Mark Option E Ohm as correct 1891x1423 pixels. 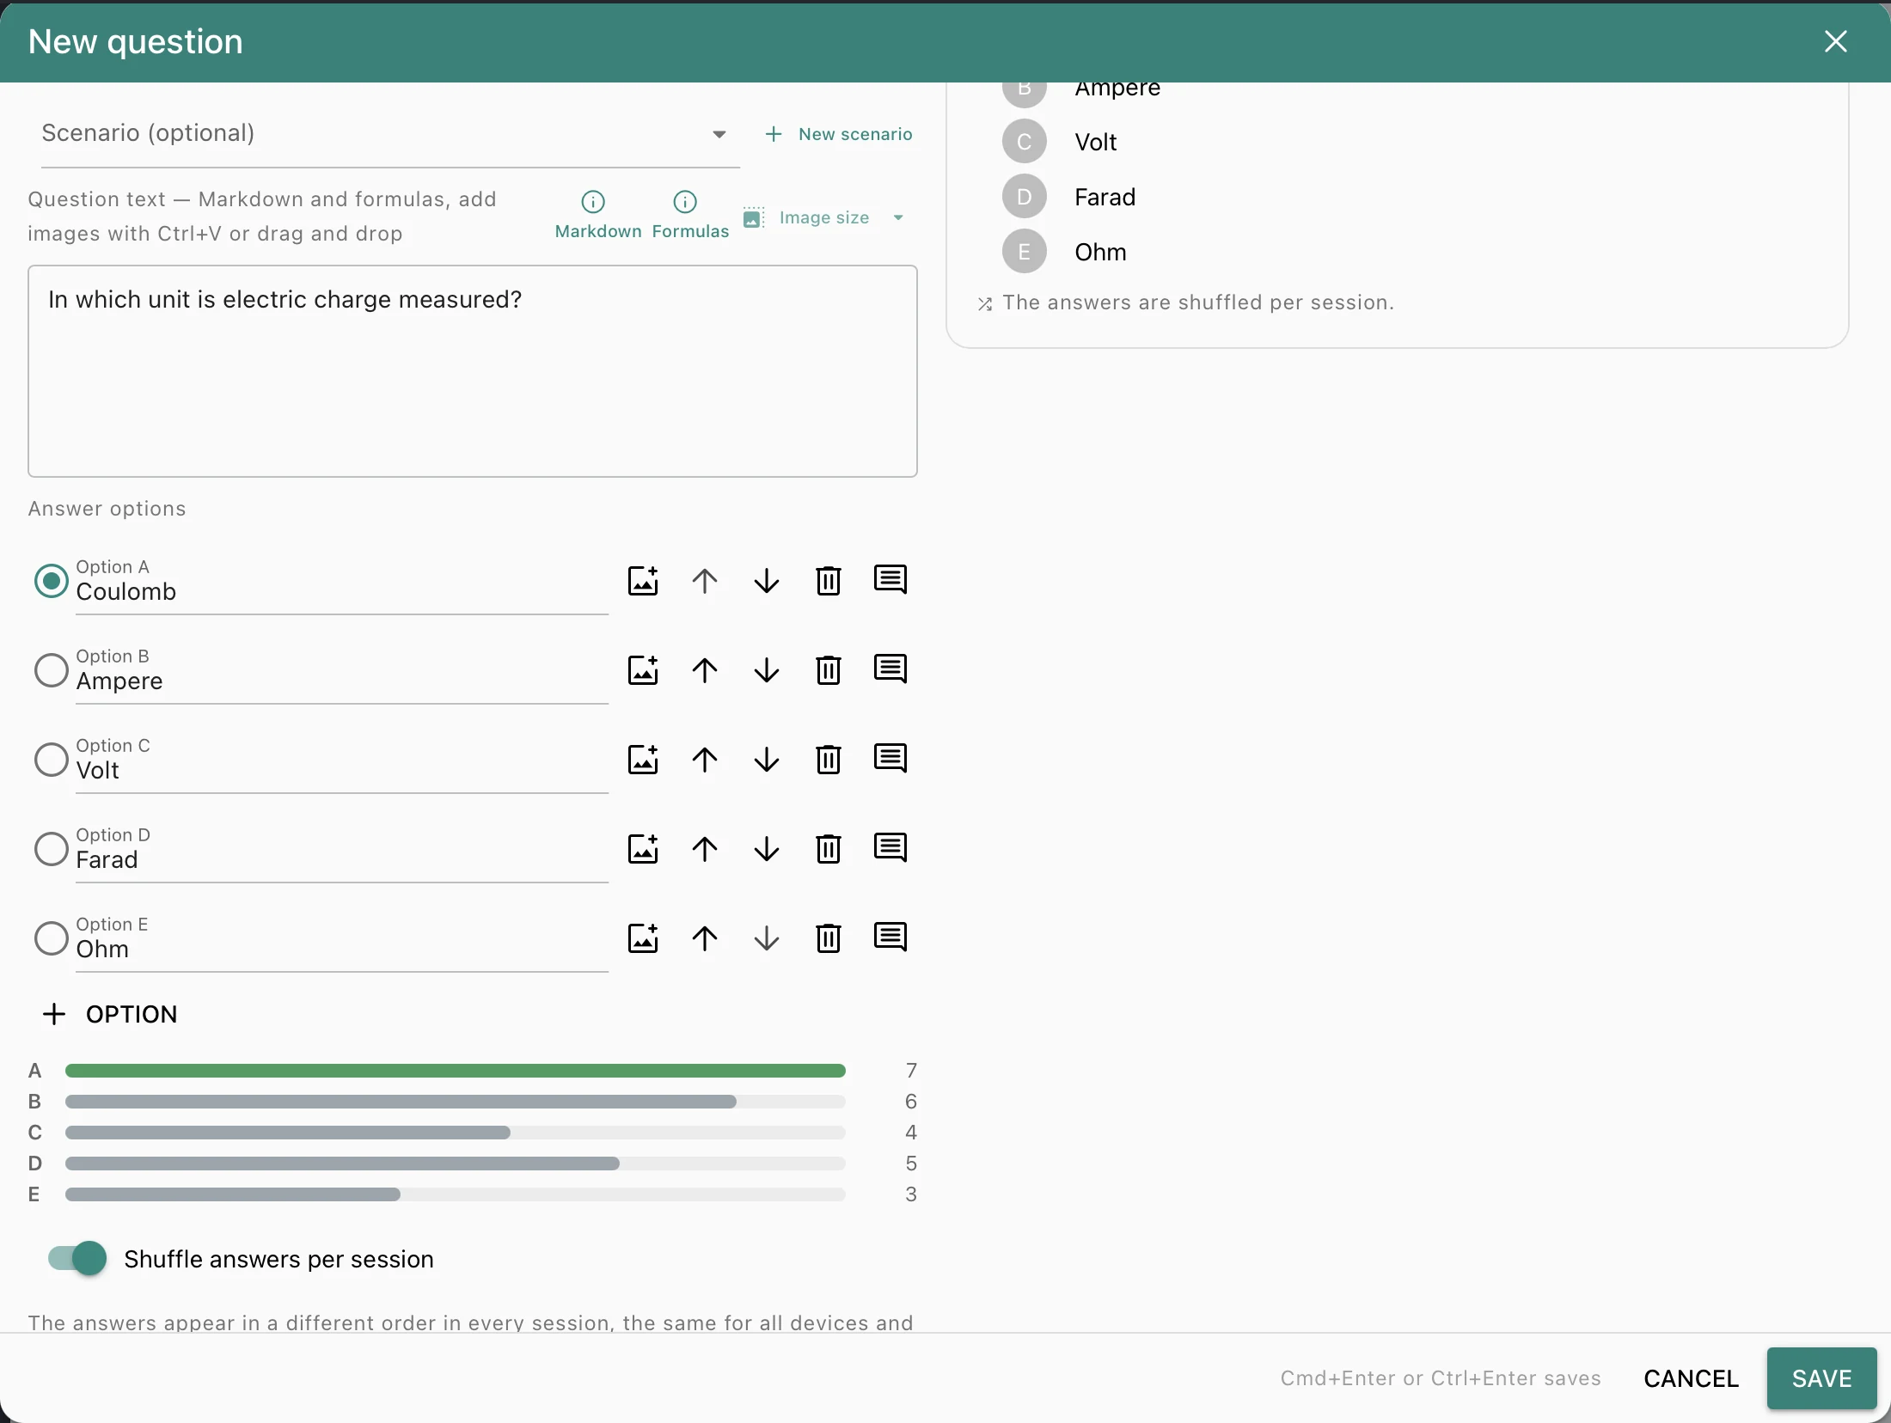pos(52,938)
